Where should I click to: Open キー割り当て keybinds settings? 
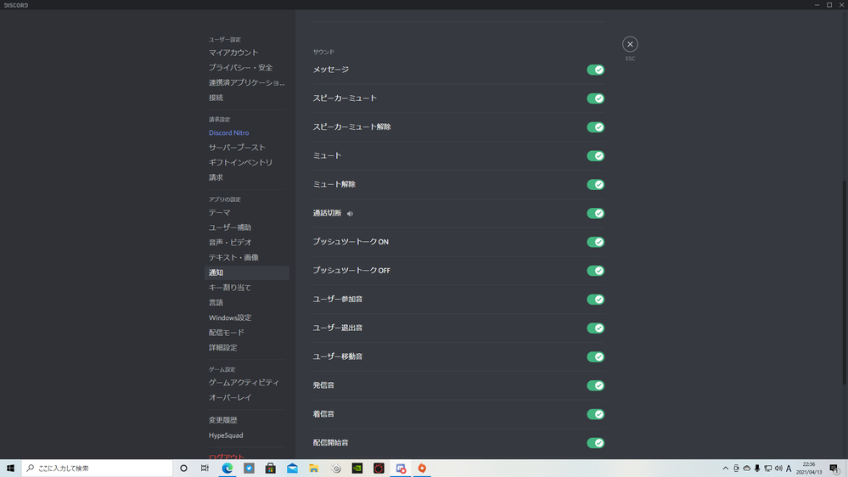pyautogui.click(x=247, y=287)
